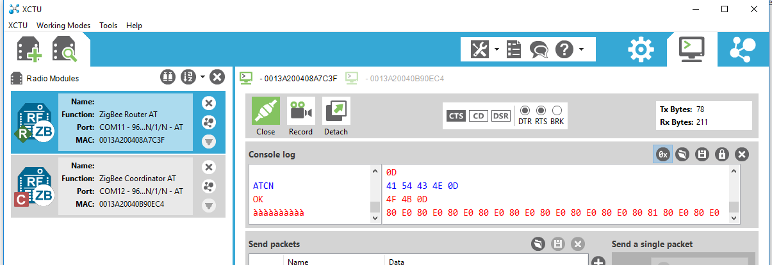Discover network nodes for ZigBee Coordinator module

click(x=209, y=186)
